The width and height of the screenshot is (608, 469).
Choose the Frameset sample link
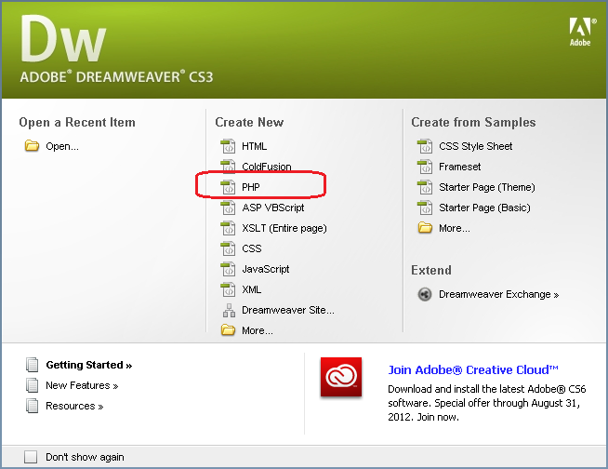coord(459,167)
